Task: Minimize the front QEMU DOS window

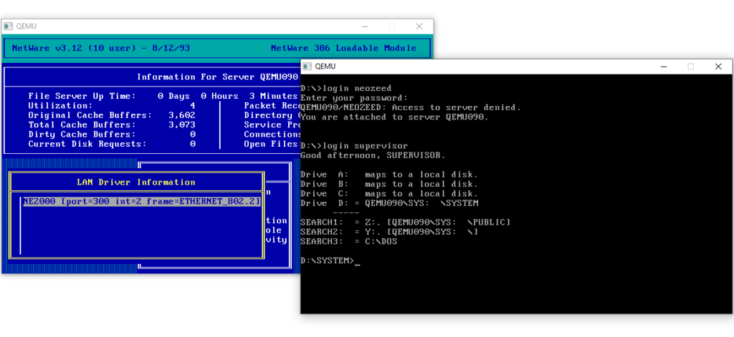Action: tap(663, 67)
